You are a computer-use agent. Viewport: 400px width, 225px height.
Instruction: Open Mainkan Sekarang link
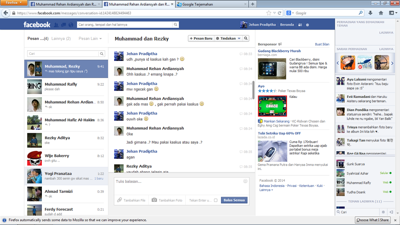point(276,121)
